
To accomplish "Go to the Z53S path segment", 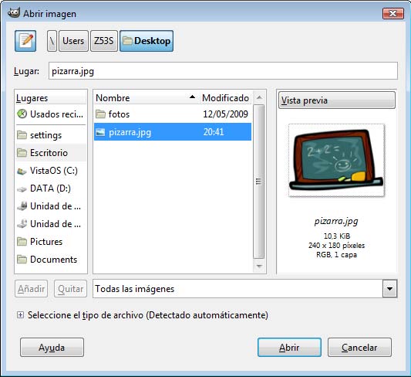I will (x=104, y=41).
